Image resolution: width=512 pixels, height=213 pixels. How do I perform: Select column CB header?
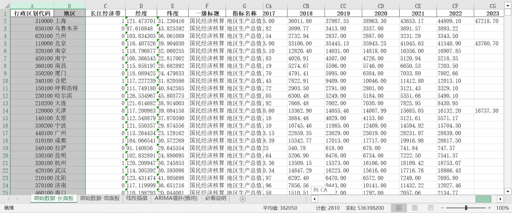click(x=306, y=6)
